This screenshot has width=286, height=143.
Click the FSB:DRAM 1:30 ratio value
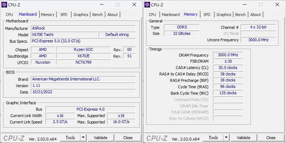pos(228,62)
